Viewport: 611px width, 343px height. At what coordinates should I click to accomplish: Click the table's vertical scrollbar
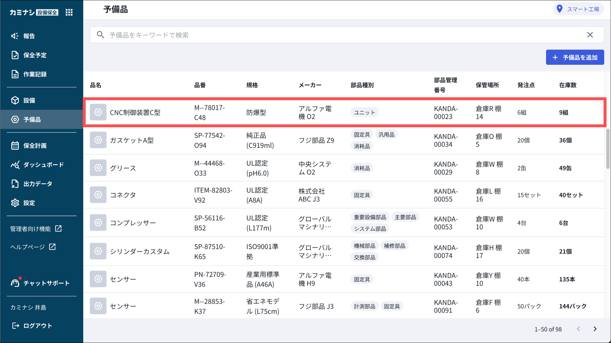pyautogui.click(x=608, y=149)
